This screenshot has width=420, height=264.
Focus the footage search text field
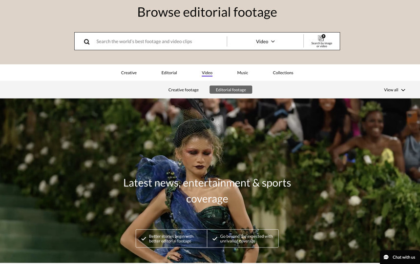[x=159, y=41]
